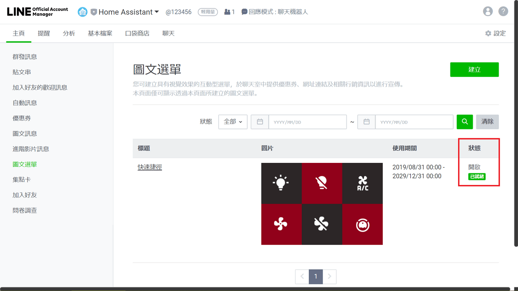Click the chat bubble response mode icon
518x291 pixels.
244,12
